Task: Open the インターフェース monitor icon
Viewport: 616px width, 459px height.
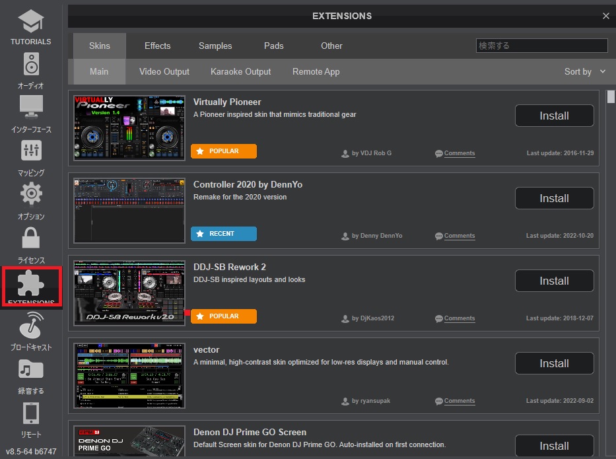Action: 31,106
